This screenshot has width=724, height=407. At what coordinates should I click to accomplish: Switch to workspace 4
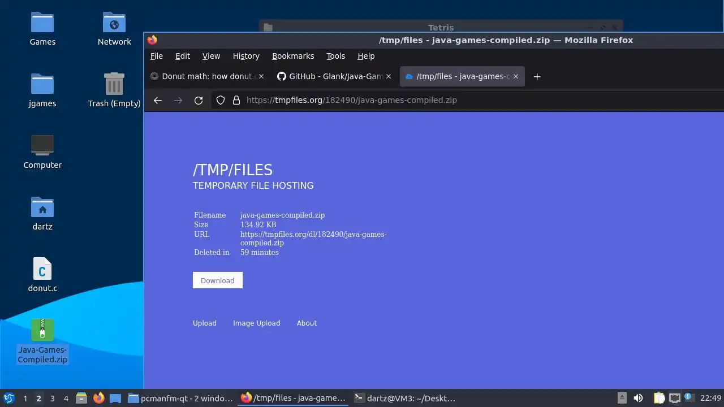pyautogui.click(x=66, y=398)
